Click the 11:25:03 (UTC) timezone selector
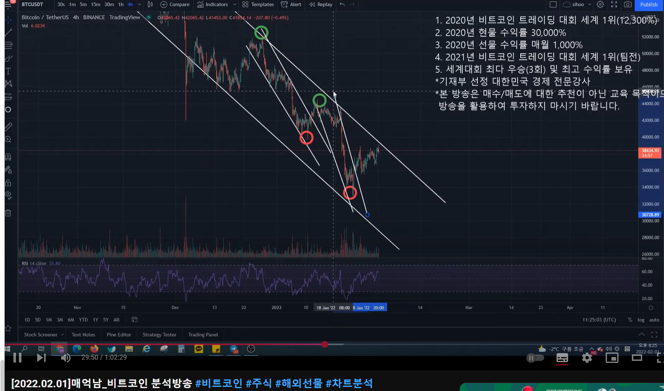 click(599, 320)
